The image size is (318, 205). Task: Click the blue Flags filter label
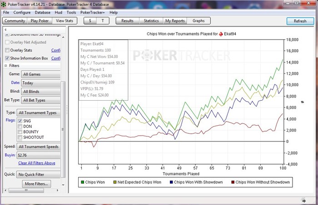pyautogui.click(x=10, y=120)
